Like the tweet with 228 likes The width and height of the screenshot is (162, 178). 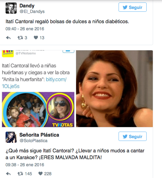tap(40, 173)
